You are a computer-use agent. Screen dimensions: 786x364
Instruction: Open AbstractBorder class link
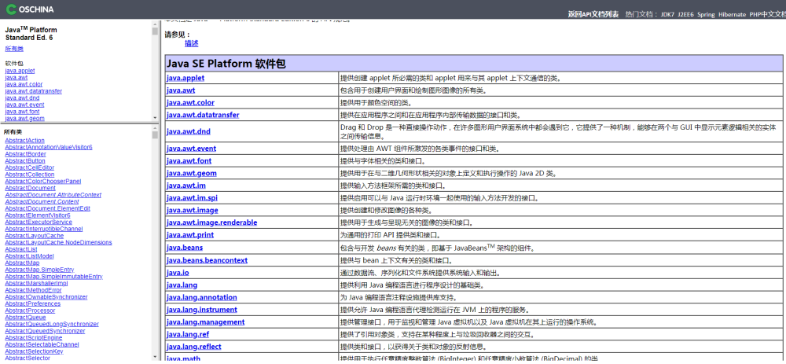click(25, 154)
